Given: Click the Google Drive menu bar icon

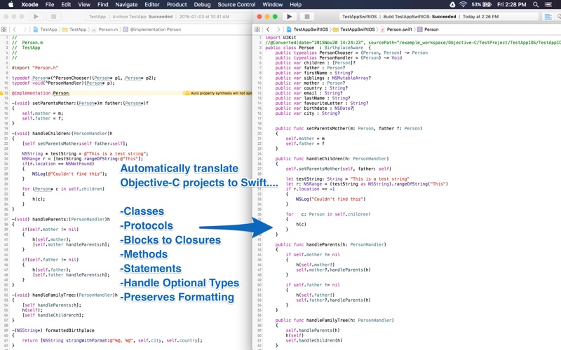Looking at the screenshot, I should click(452, 4).
